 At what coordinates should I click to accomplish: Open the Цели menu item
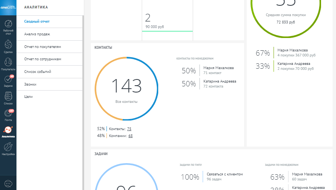click(x=28, y=97)
